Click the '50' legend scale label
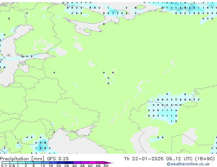This screenshot has height=167, width=217. click(106, 166)
